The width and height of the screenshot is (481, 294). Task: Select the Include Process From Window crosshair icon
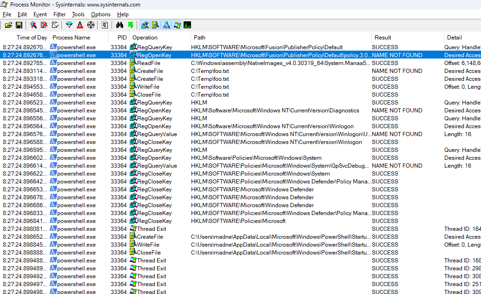tap(91, 25)
